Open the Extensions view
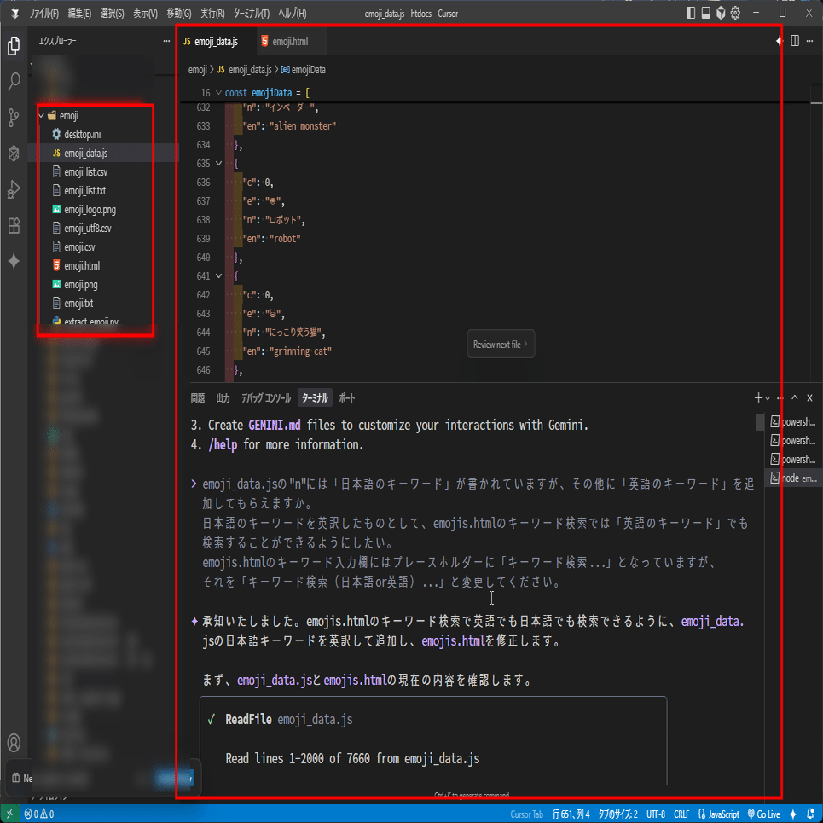This screenshot has width=823, height=823. click(14, 225)
